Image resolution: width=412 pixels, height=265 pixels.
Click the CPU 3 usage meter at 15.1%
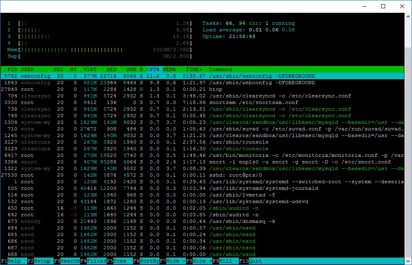100,36
